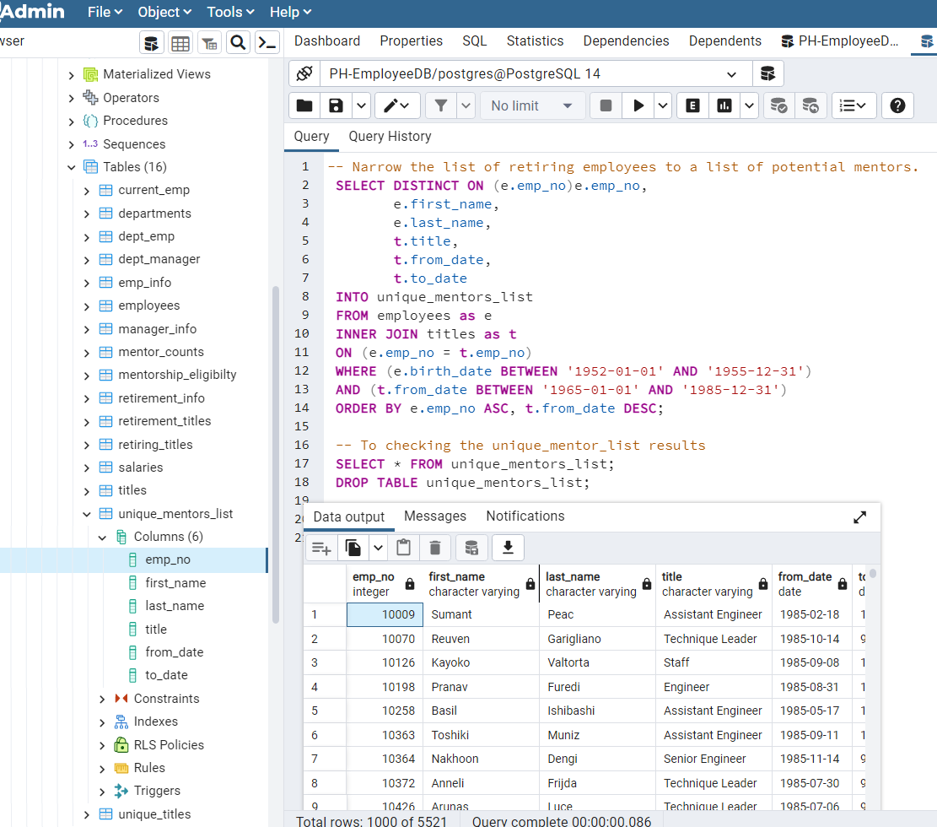Maximize the results panel with arrow icon
This screenshot has width=937, height=827.
coord(859,517)
